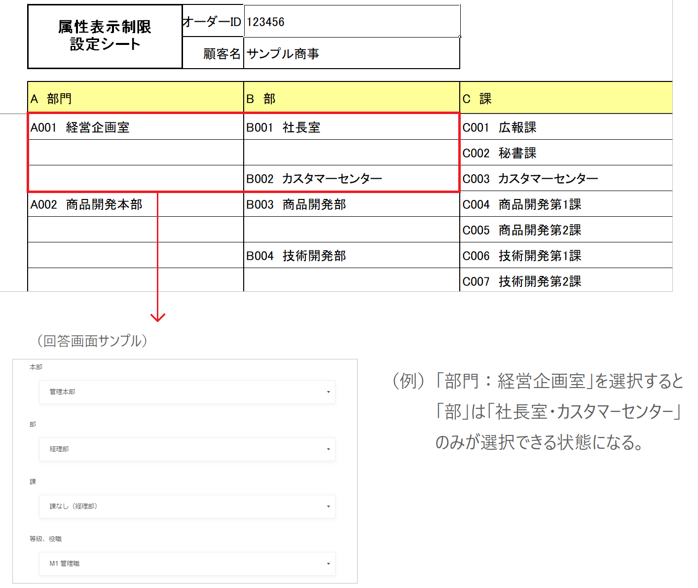Select cell C003 カスタマーセンター
This screenshot has height=588, width=698.
point(565,179)
